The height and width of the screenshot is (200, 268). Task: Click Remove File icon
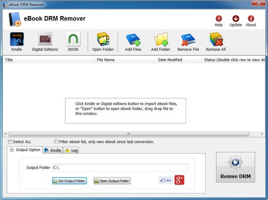pyautogui.click(x=188, y=40)
